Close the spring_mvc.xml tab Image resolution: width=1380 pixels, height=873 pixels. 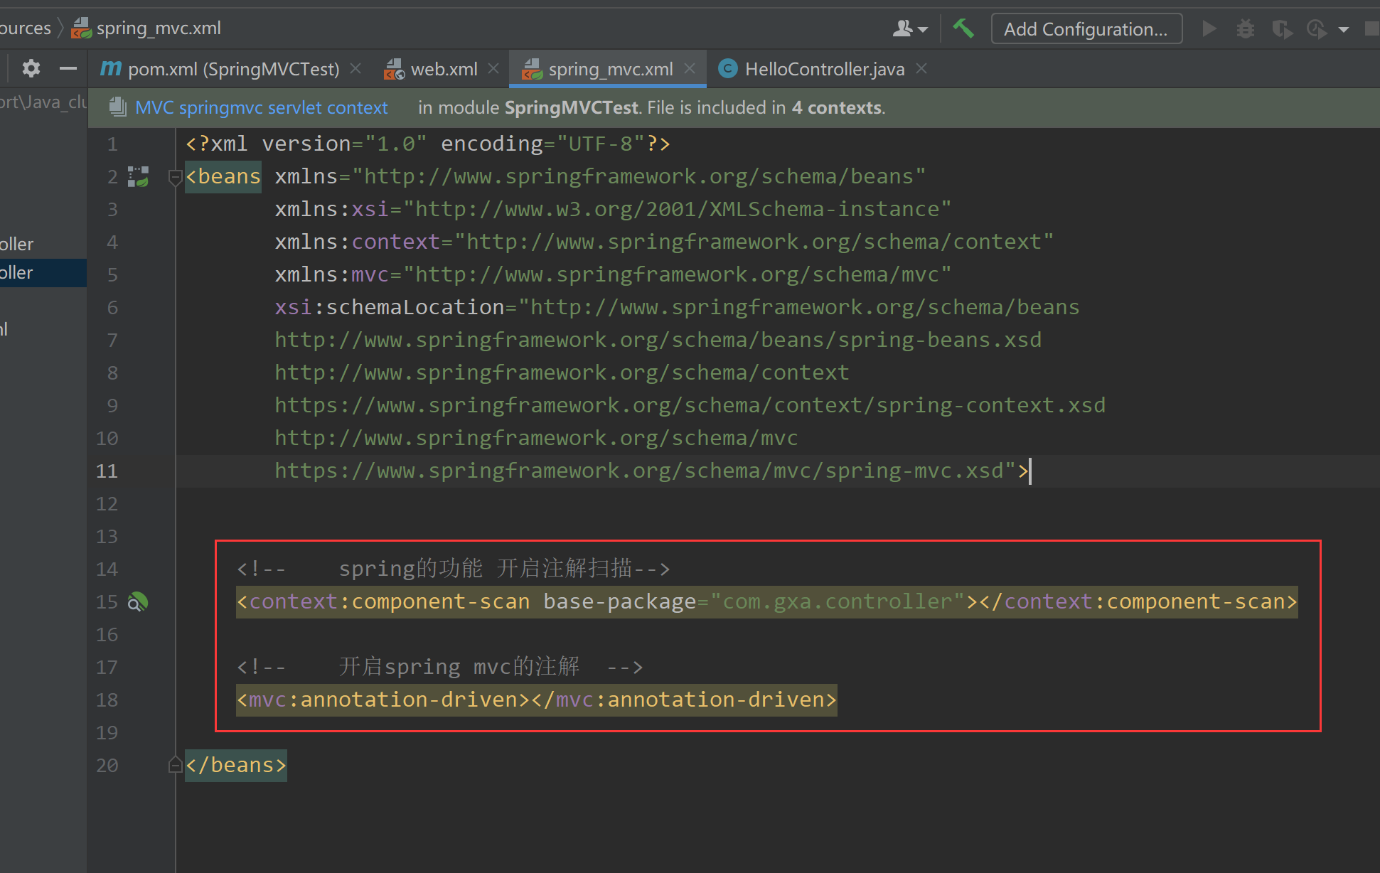690,68
